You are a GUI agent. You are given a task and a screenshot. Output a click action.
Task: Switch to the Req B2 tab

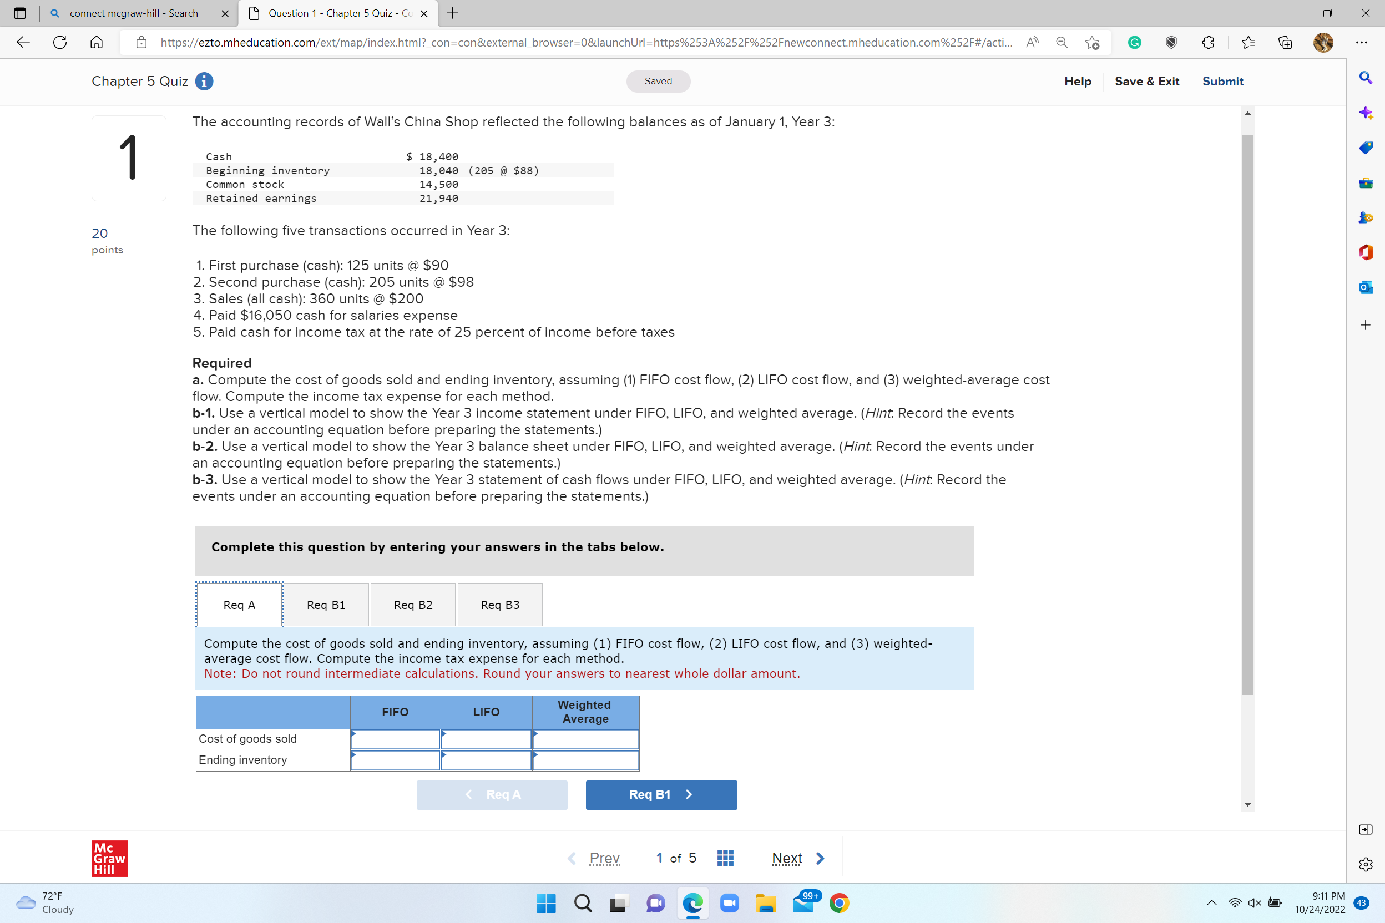pyautogui.click(x=413, y=604)
